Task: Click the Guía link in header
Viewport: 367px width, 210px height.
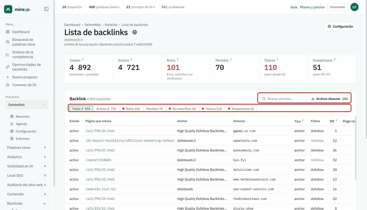Action: [294, 7]
